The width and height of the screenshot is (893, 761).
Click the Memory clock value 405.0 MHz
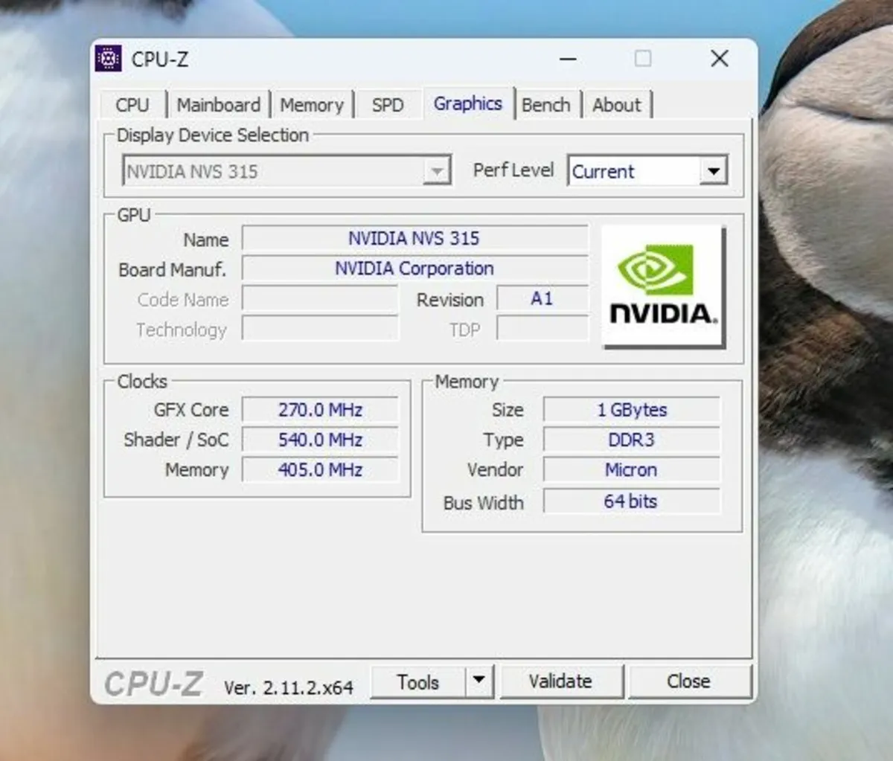(320, 469)
